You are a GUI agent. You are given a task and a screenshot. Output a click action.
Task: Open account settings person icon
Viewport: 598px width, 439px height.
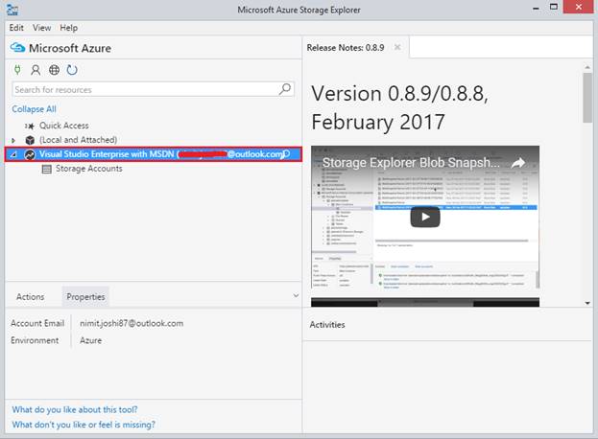pos(36,70)
